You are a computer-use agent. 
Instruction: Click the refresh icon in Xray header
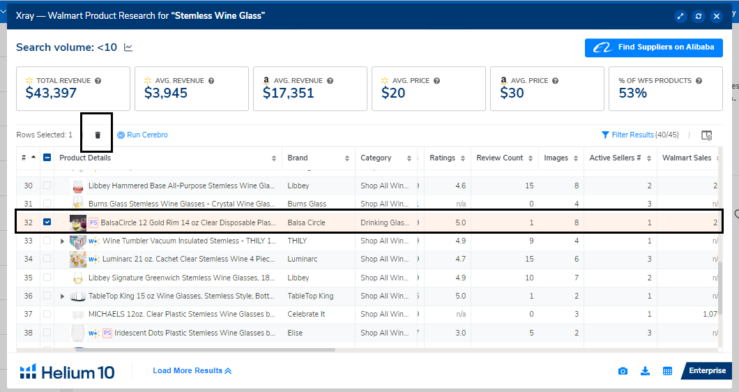pos(699,16)
